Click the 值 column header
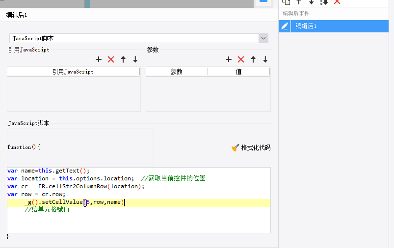 pos(238,72)
